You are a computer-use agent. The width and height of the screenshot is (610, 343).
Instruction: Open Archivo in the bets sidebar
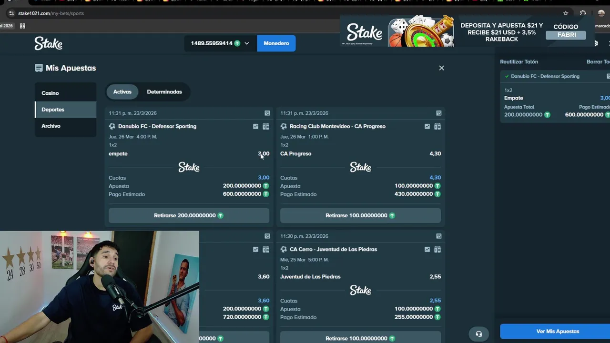click(x=65, y=126)
